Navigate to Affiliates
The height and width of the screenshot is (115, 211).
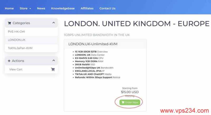(87, 8)
